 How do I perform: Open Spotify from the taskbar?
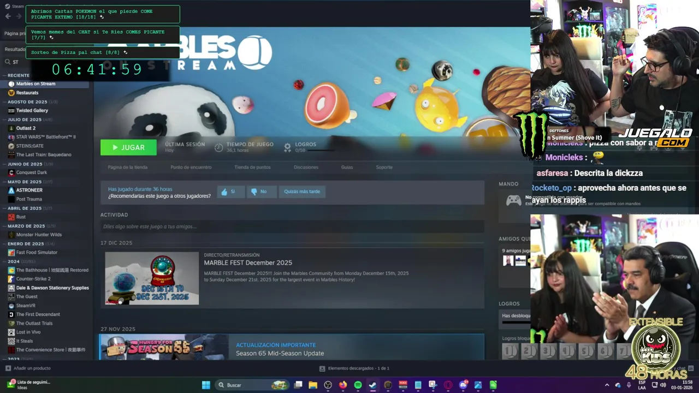click(358, 385)
